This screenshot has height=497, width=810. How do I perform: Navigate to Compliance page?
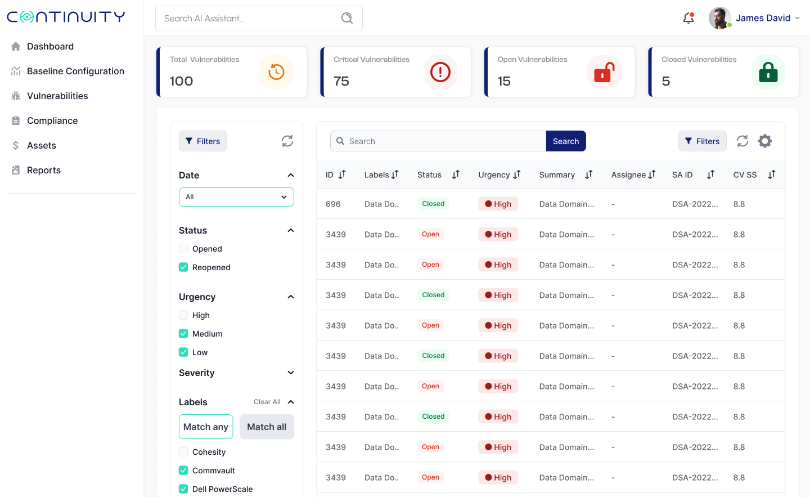[x=52, y=120]
